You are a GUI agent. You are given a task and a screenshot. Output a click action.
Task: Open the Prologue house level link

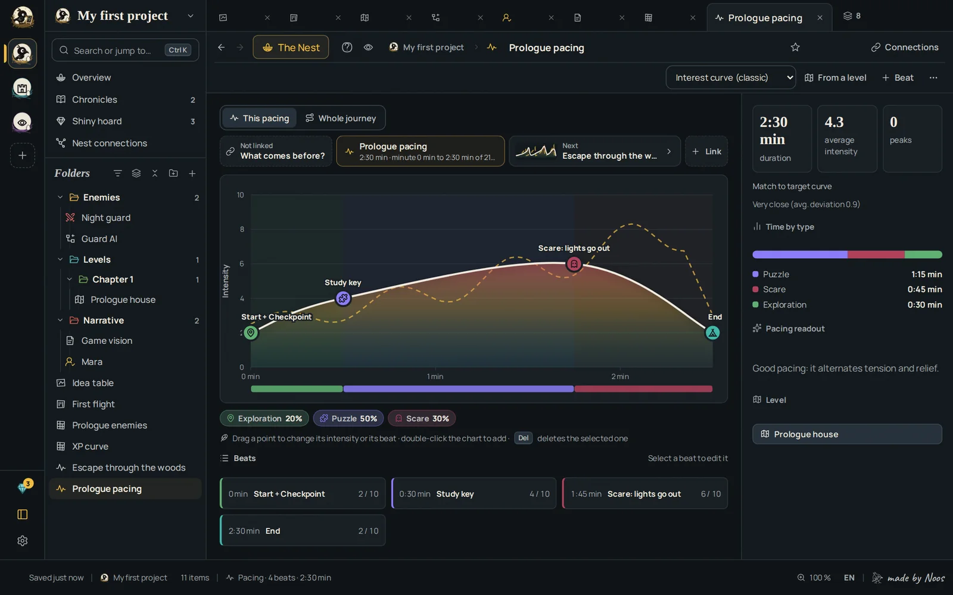[x=847, y=434]
